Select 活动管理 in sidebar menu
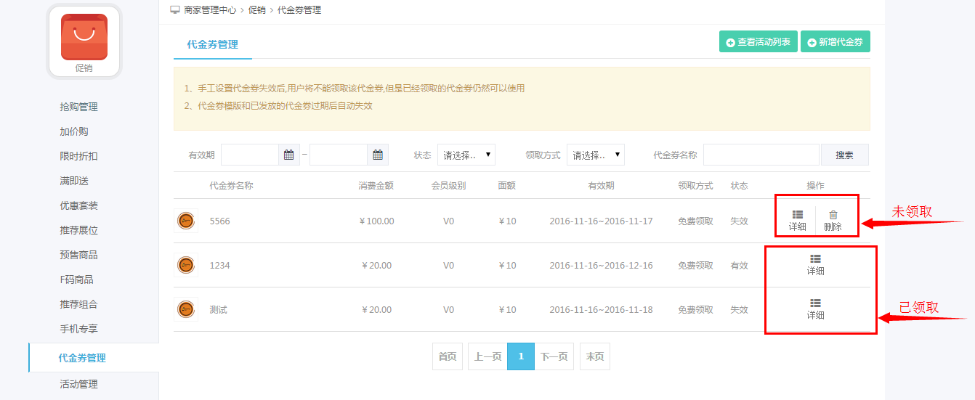975x400 pixels. click(x=78, y=384)
